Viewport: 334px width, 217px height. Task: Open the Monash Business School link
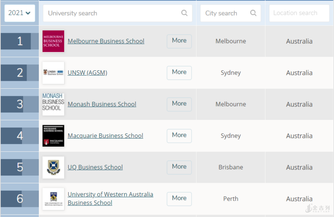(x=102, y=104)
